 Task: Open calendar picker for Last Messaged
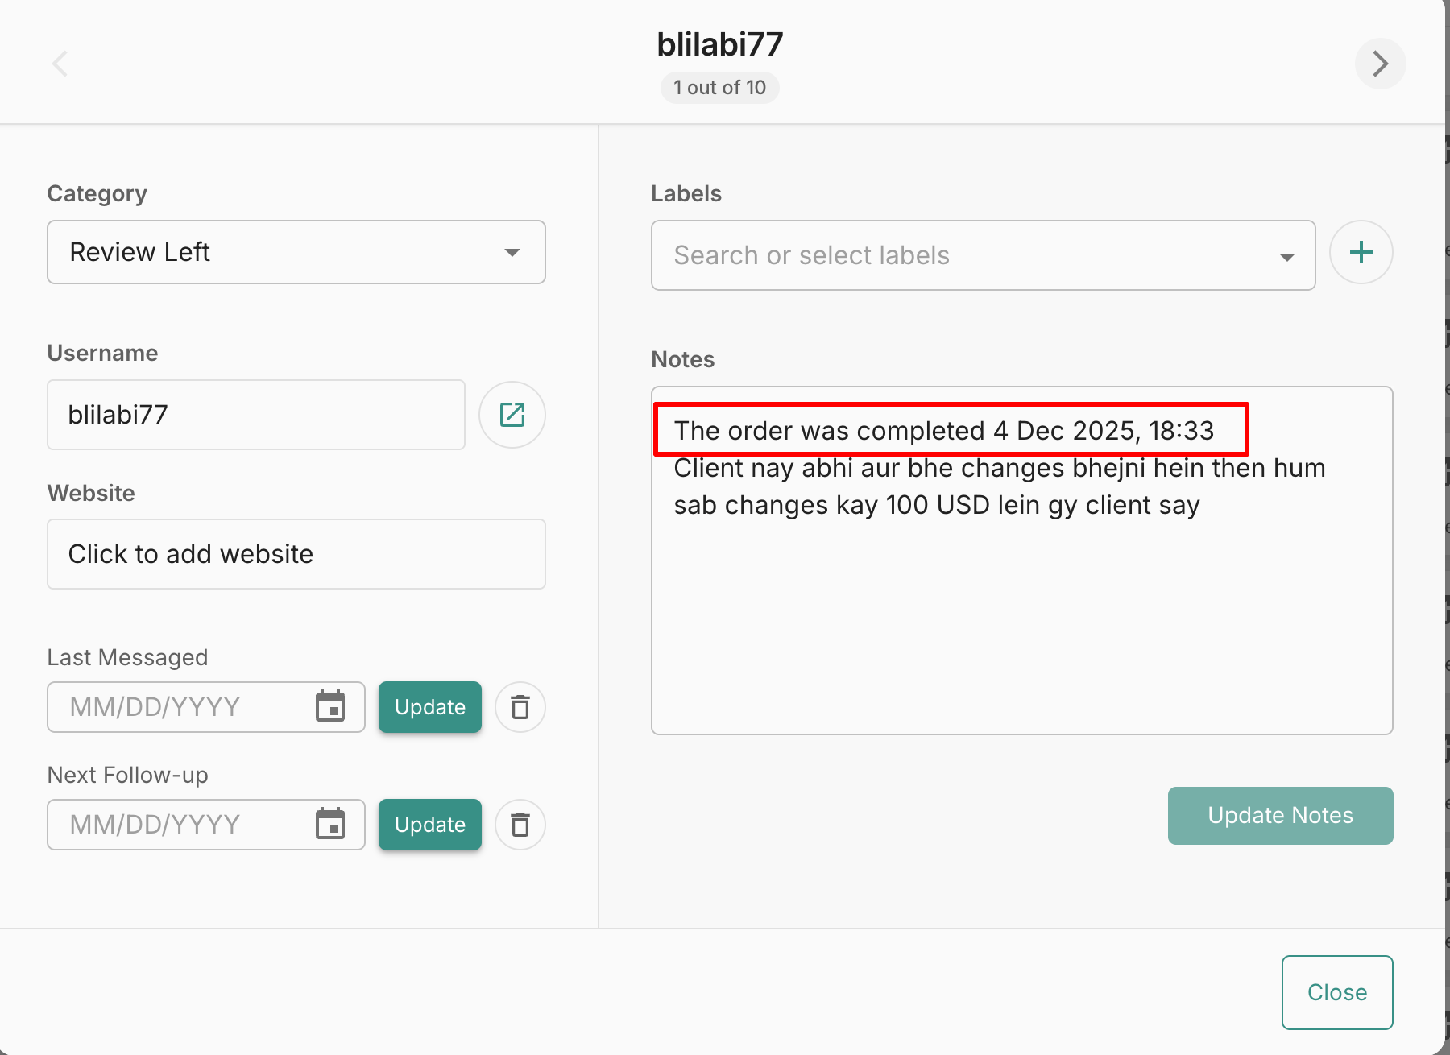pos(330,707)
